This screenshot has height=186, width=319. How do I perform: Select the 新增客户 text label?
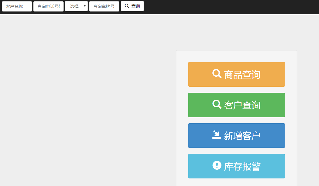point(242,136)
